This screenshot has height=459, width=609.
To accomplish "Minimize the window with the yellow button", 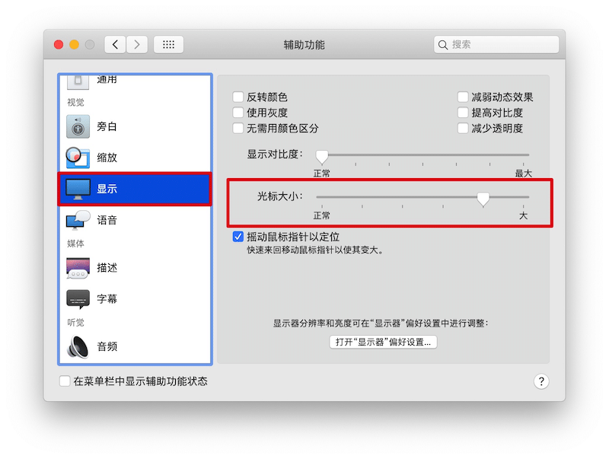I will click(74, 45).
